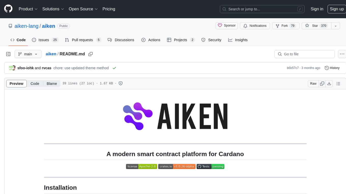This screenshot has width=346, height=194.
Task: Open the Pricing page
Action: pos(109,9)
